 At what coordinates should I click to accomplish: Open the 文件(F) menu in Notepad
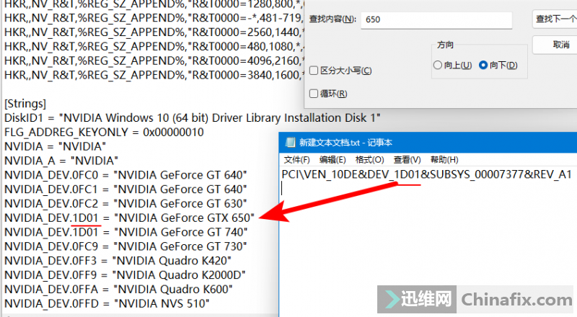click(x=296, y=159)
